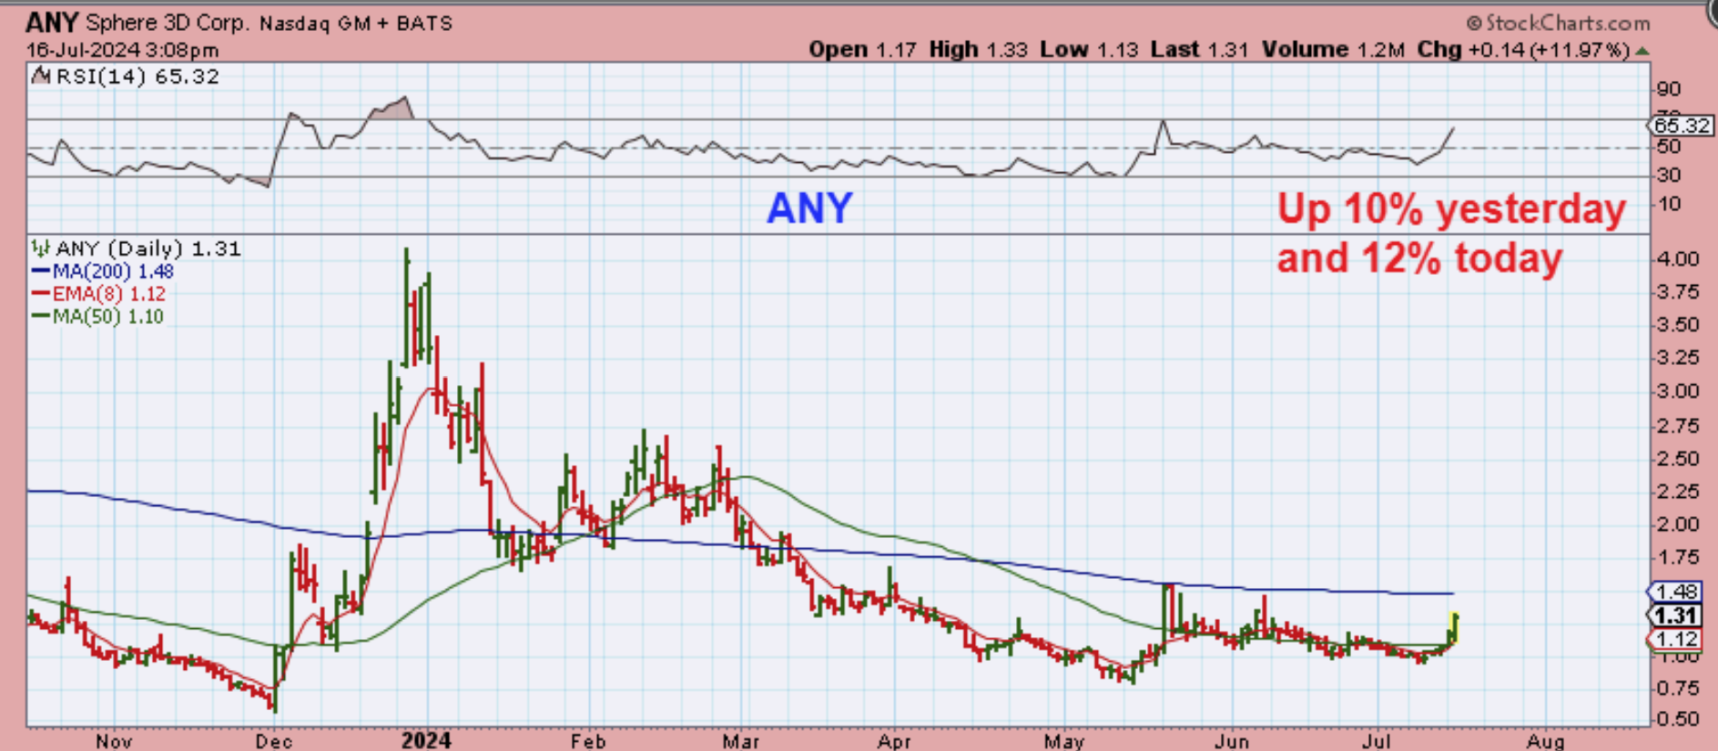This screenshot has width=1718, height=751.
Task: Click the 4.00 price axis label
Action: pyautogui.click(x=1676, y=259)
